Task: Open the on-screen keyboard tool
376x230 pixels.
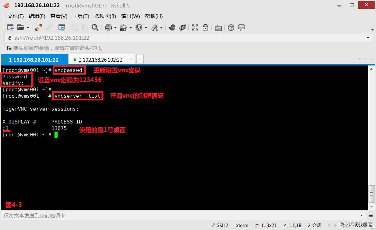Action: coord(218,27)
